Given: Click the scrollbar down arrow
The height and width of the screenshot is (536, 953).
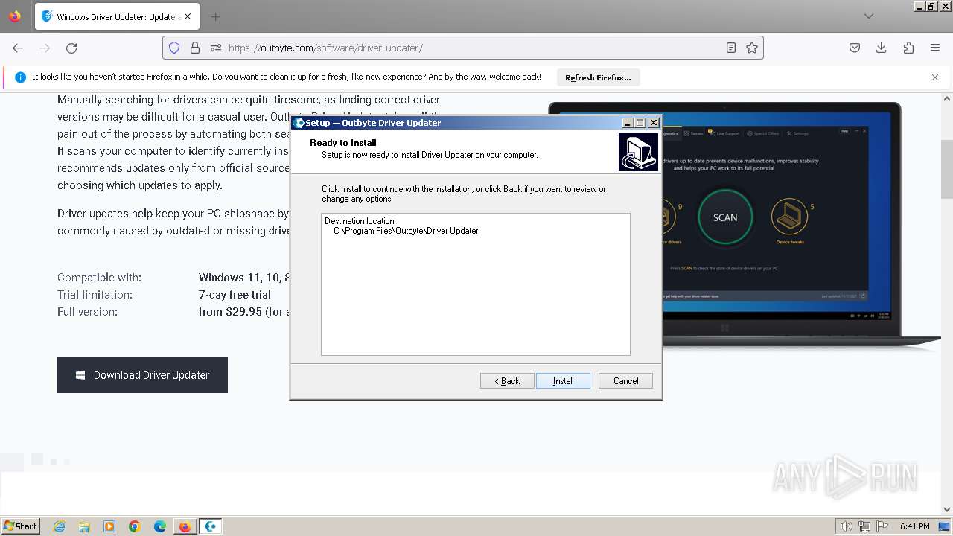Looking at the screenshot, I should tap(947, 509).
